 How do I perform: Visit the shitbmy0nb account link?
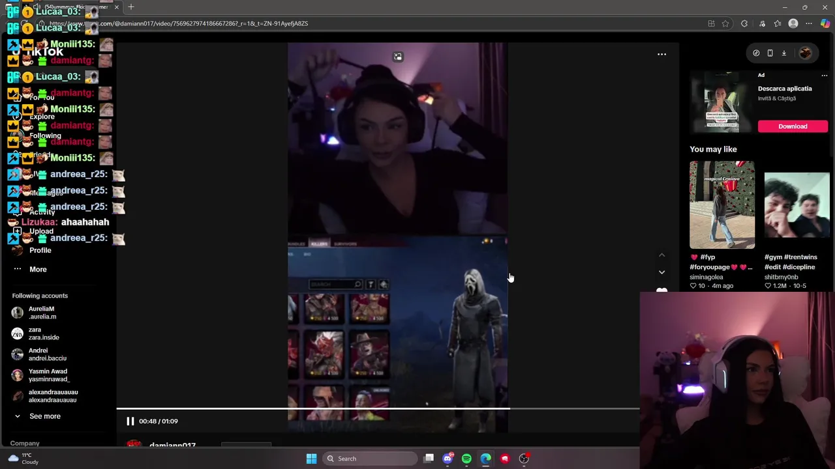tap(782, 277)
